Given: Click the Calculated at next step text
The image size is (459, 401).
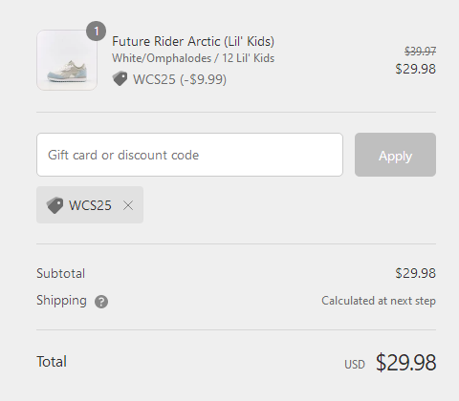Looking at the screenshot, I should [379, 301].
